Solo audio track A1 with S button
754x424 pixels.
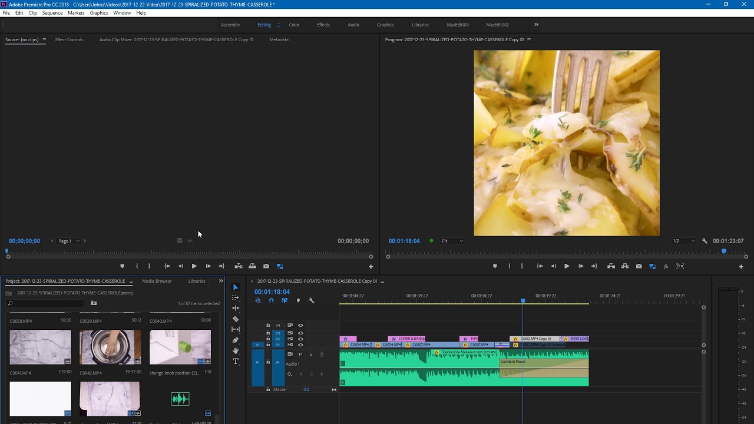pyautogui.click(x=311, y=354)
